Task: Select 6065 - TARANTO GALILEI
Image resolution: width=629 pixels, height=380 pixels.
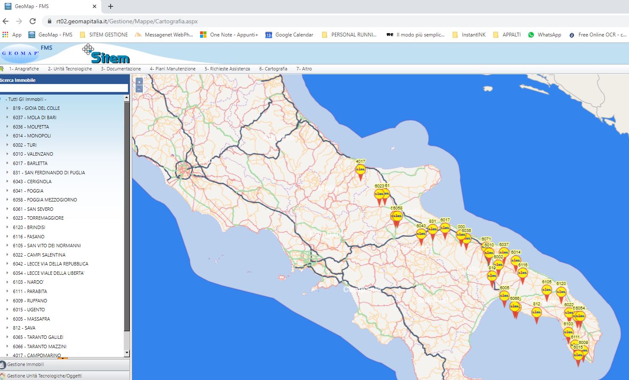Action: pyautogui.click(x=38, y=337)
